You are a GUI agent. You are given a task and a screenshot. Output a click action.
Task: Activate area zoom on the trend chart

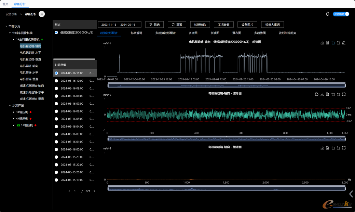point(333,43)
